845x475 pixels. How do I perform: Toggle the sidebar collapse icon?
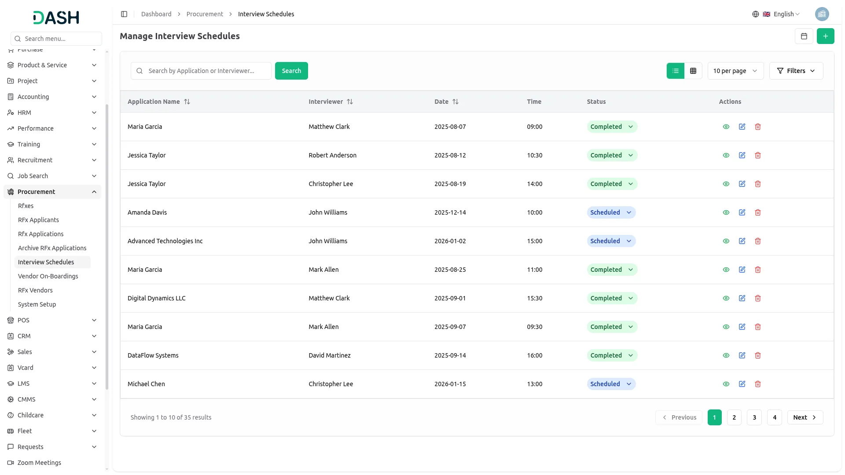tap(124, 14)
